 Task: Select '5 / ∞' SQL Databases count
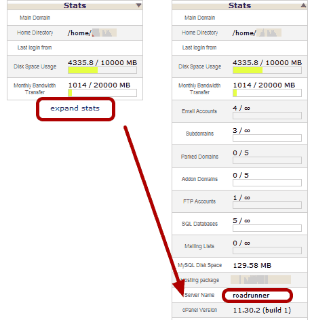pyautogui.click(x=241, y=220)
